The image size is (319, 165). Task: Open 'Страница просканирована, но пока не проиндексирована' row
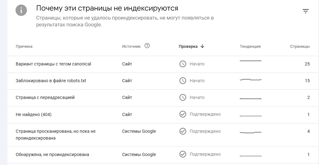tap(56, 135)
